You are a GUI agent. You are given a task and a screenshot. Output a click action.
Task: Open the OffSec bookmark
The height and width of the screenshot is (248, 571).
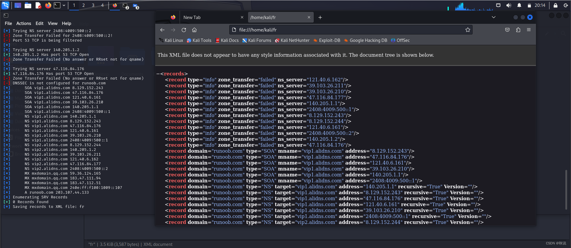coord(400,40)
